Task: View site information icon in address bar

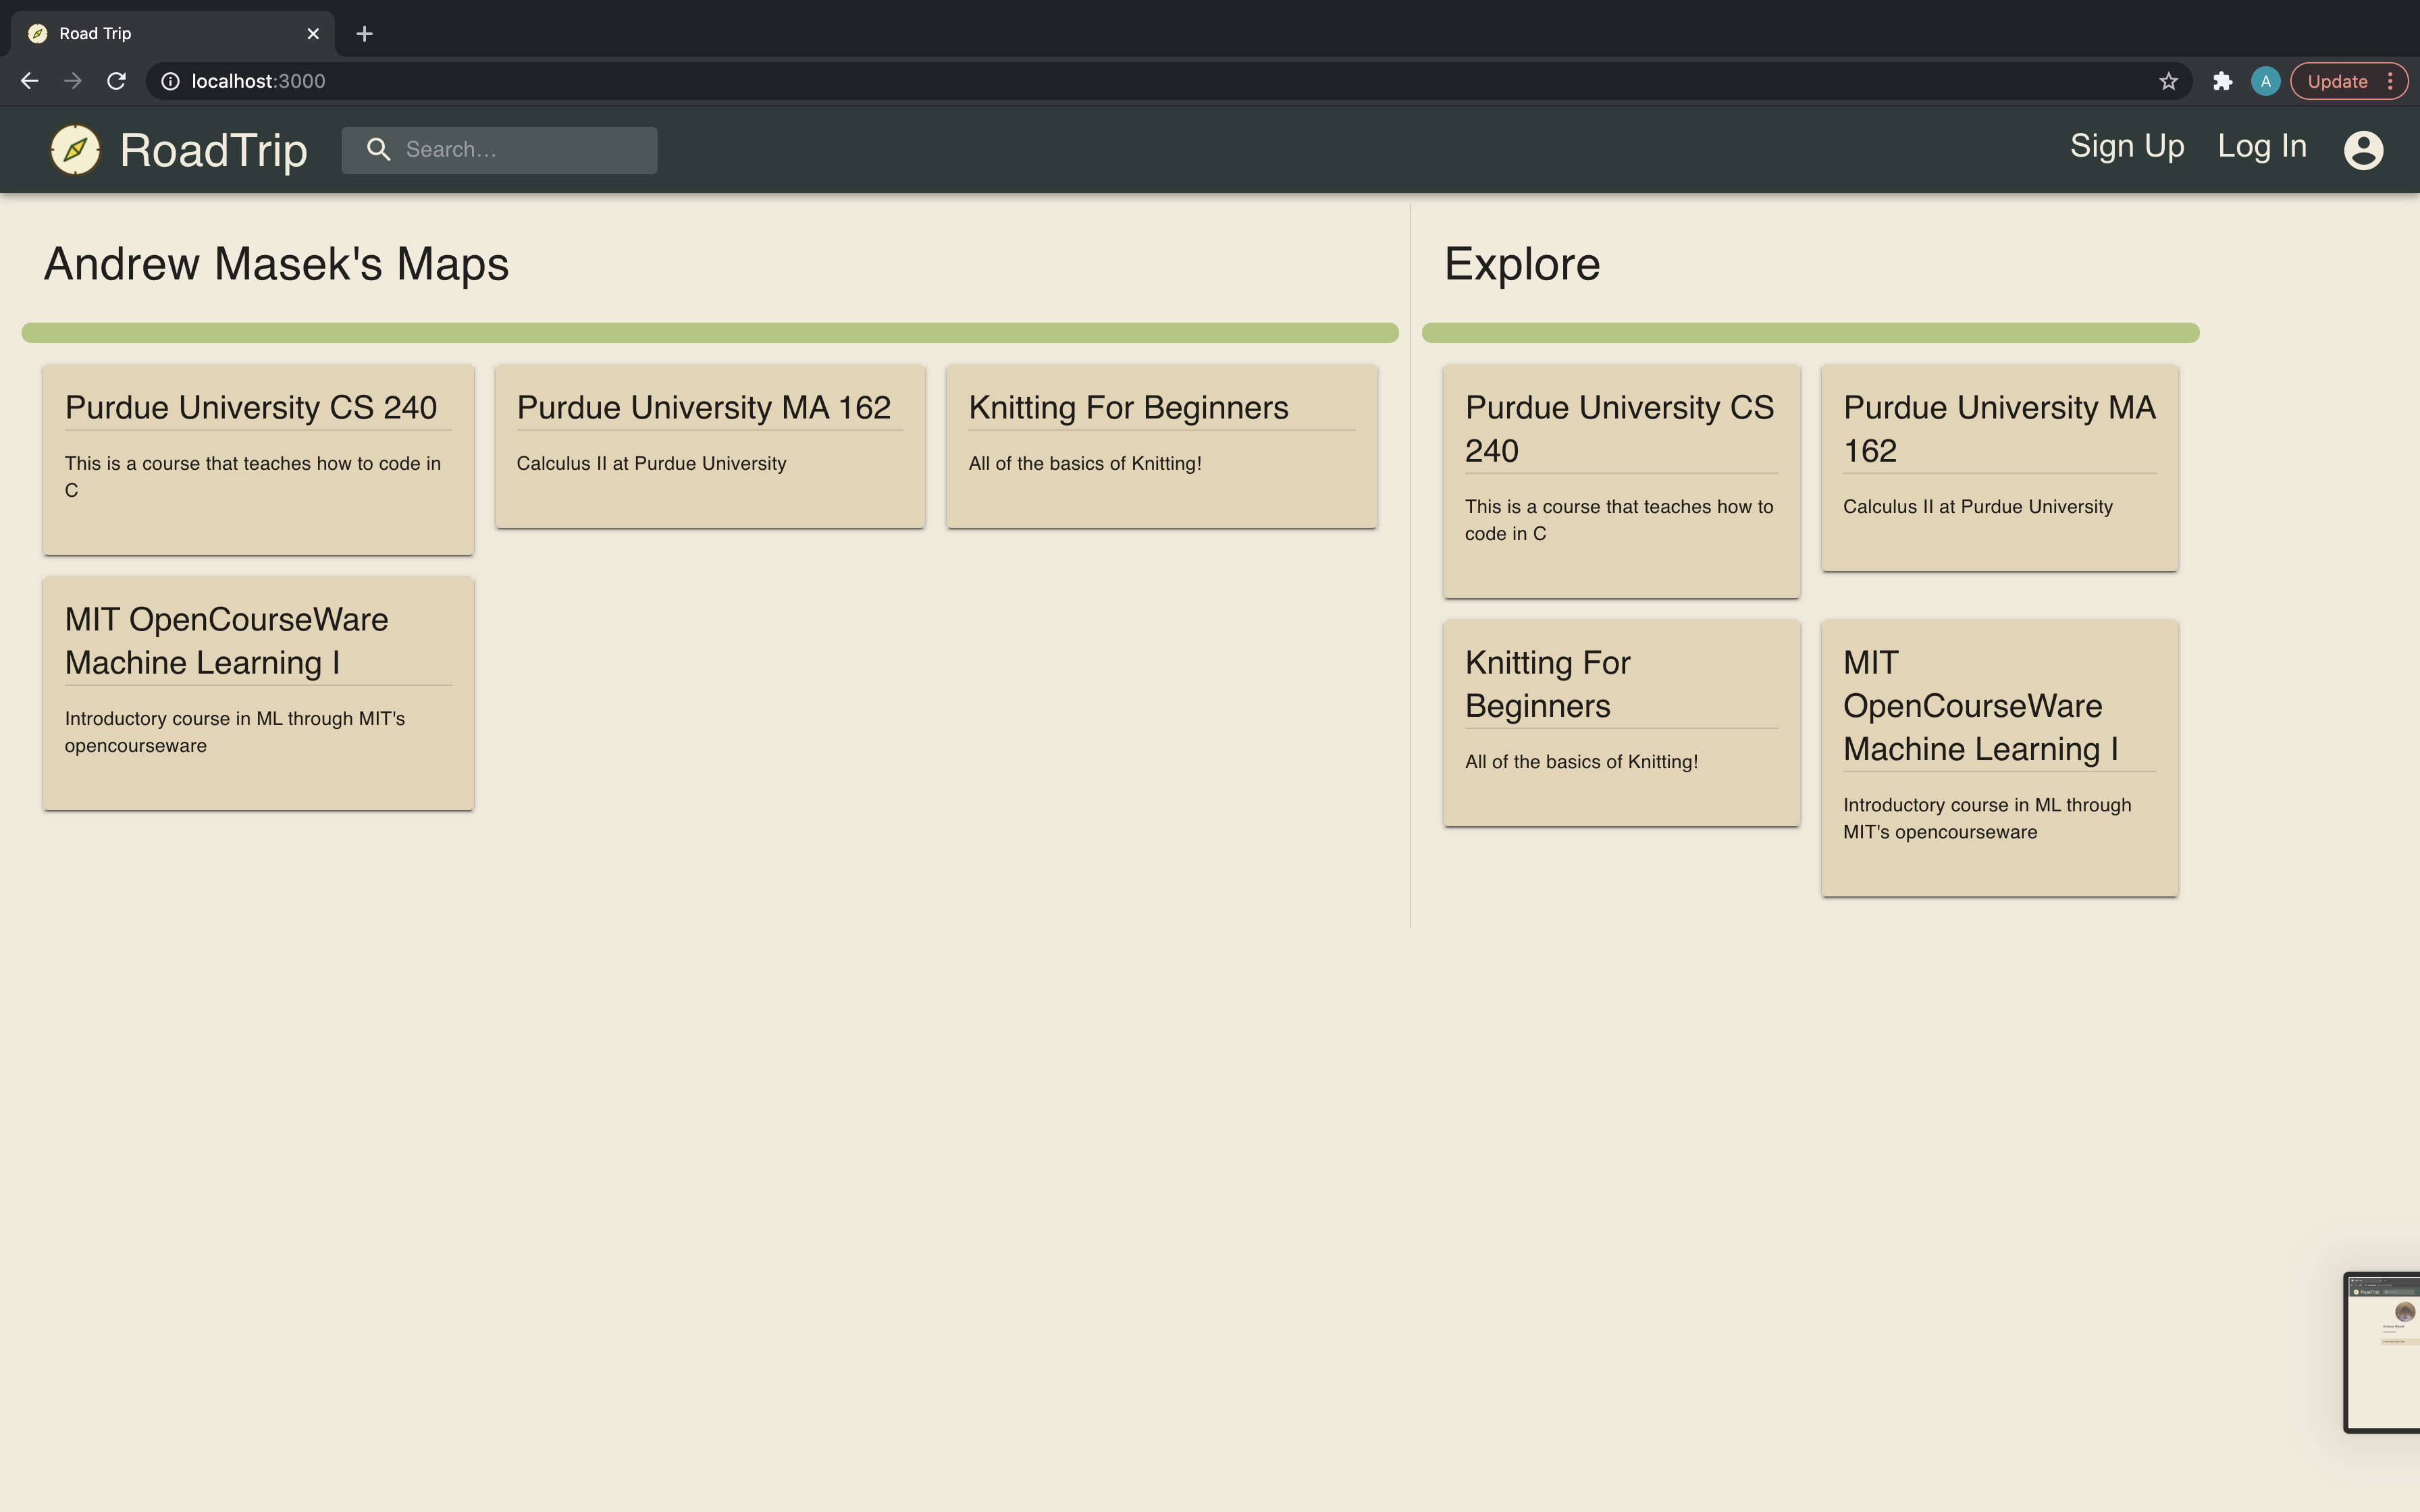Action: click(x=171, y=81)
